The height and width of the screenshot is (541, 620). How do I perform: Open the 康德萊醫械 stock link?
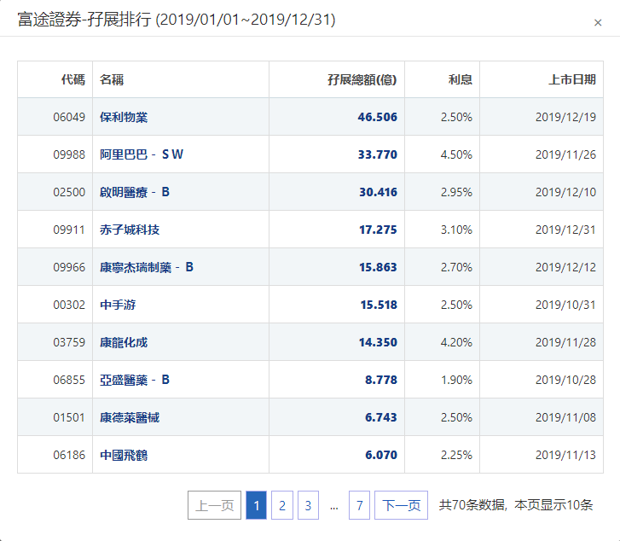(130, 417)
